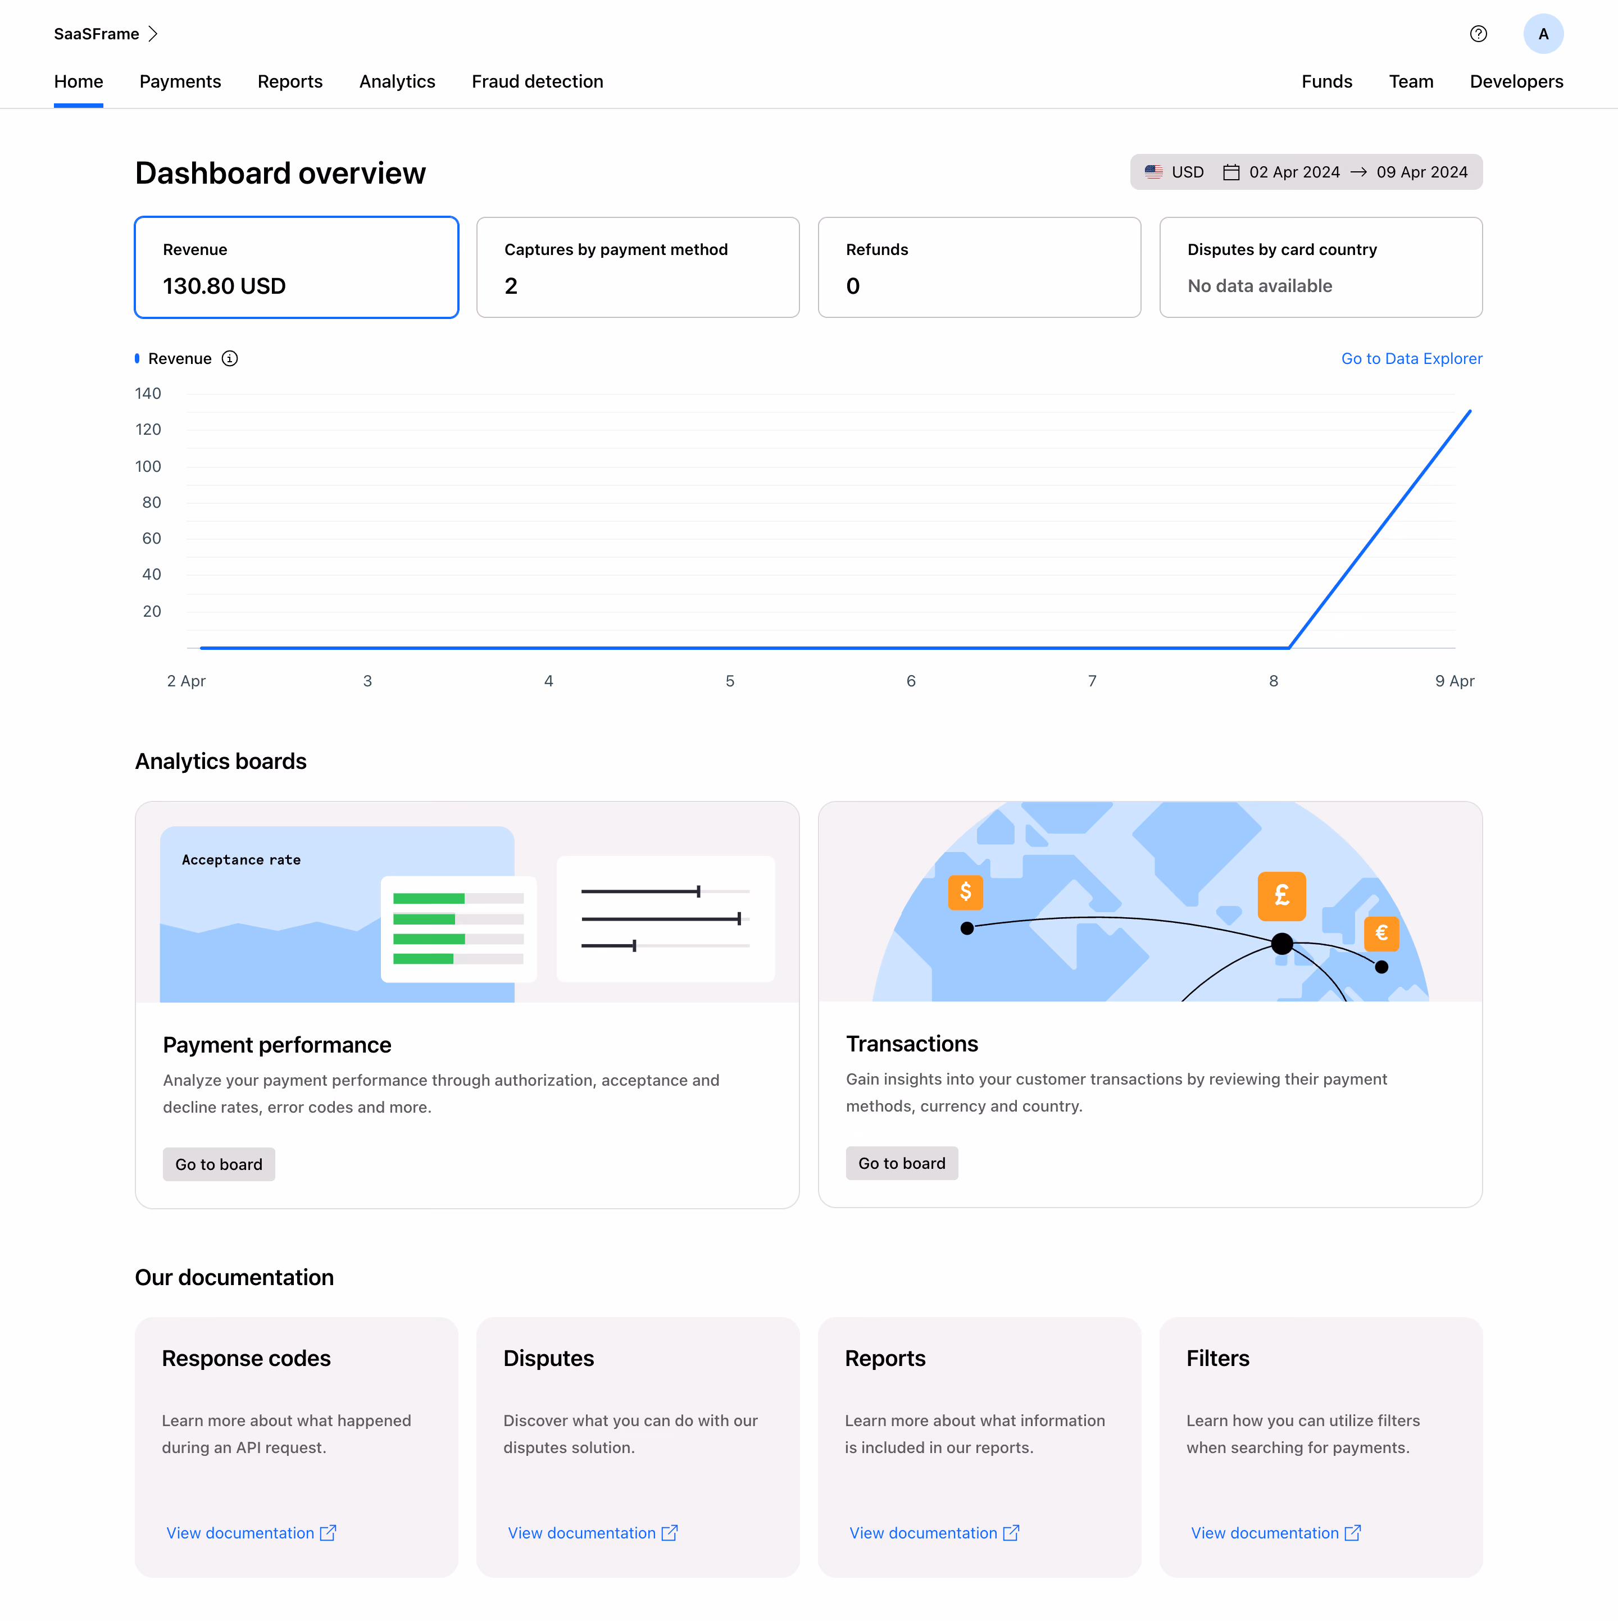View documentation for Filters

coord(1276,1532)
